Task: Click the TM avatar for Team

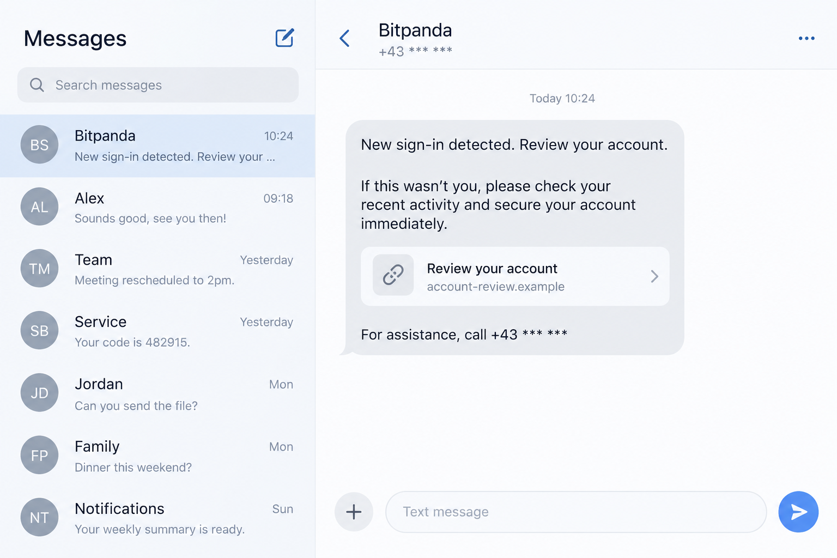Action: click(39, 269)
